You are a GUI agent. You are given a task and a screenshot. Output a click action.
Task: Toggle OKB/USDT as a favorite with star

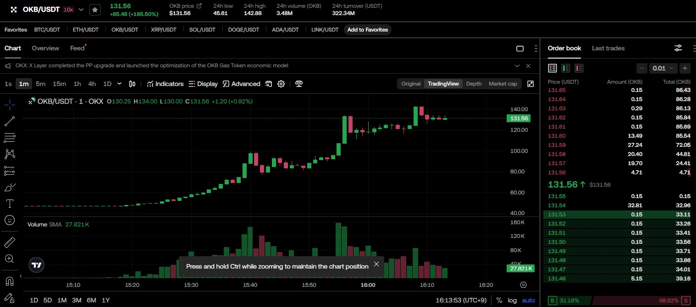point(95,10)
